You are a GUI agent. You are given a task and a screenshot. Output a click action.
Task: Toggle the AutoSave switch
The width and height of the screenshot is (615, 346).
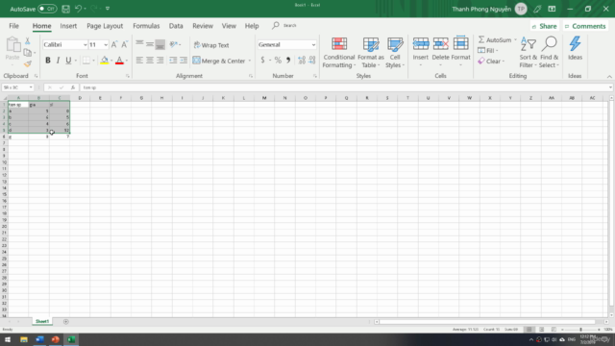coord(47,9)
